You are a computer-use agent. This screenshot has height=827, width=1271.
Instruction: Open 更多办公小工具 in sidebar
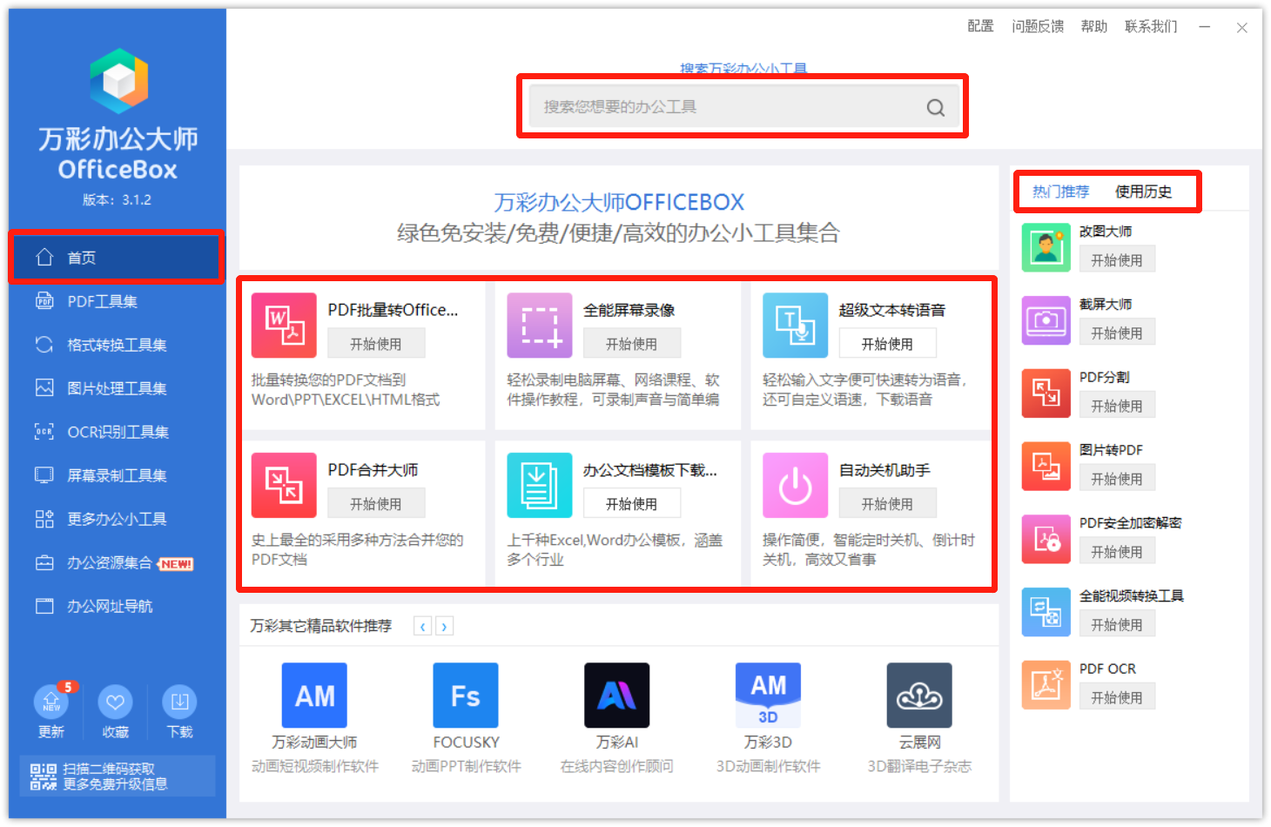117,519
